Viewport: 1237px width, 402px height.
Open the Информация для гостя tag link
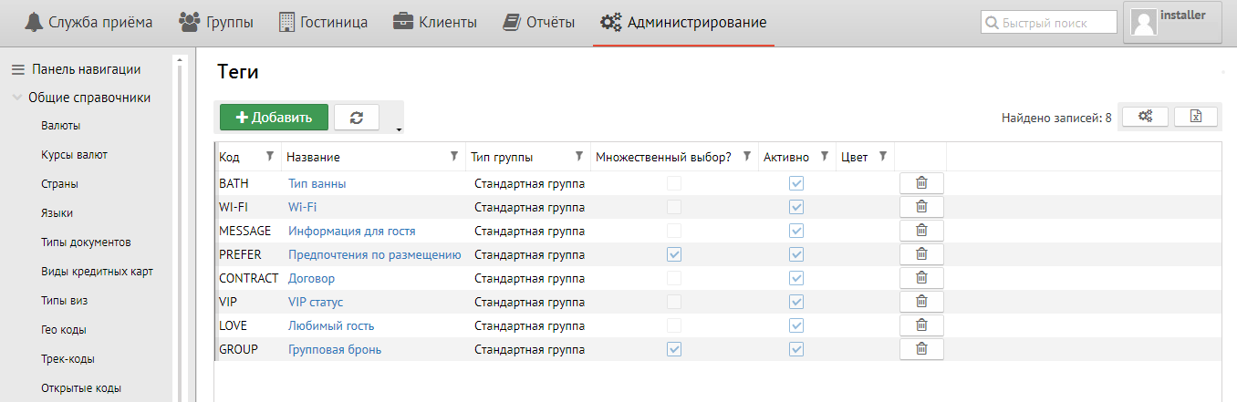[x=351, y=231]
